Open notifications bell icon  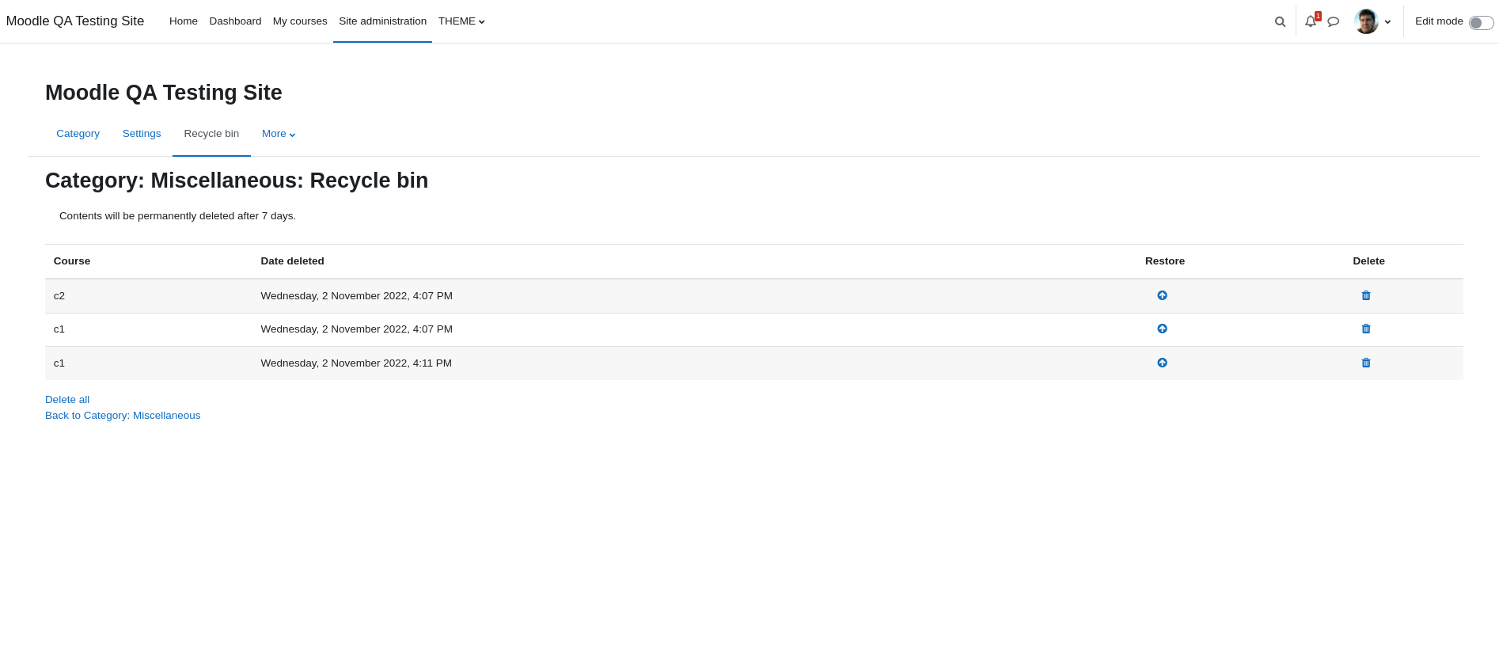[1311, 21]
